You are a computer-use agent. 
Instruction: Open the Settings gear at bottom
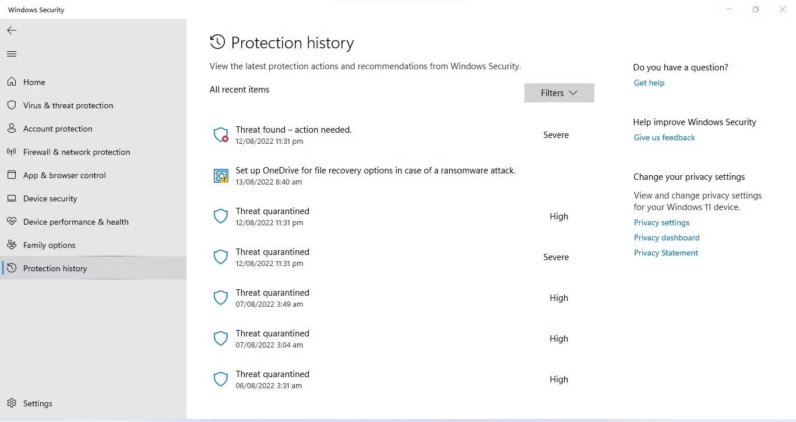coord(12,403)
